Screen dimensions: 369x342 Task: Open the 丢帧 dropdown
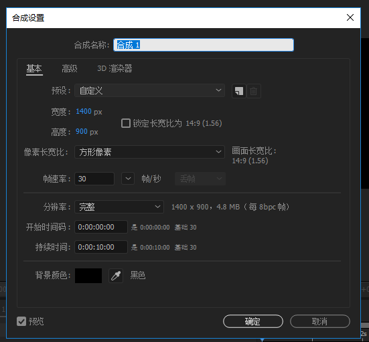[x=200, y=179]
